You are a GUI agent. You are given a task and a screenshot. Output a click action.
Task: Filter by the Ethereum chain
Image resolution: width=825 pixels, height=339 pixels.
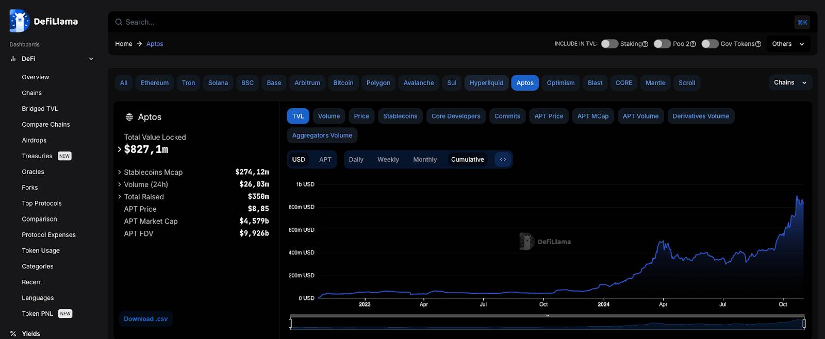tap(155, 83)
